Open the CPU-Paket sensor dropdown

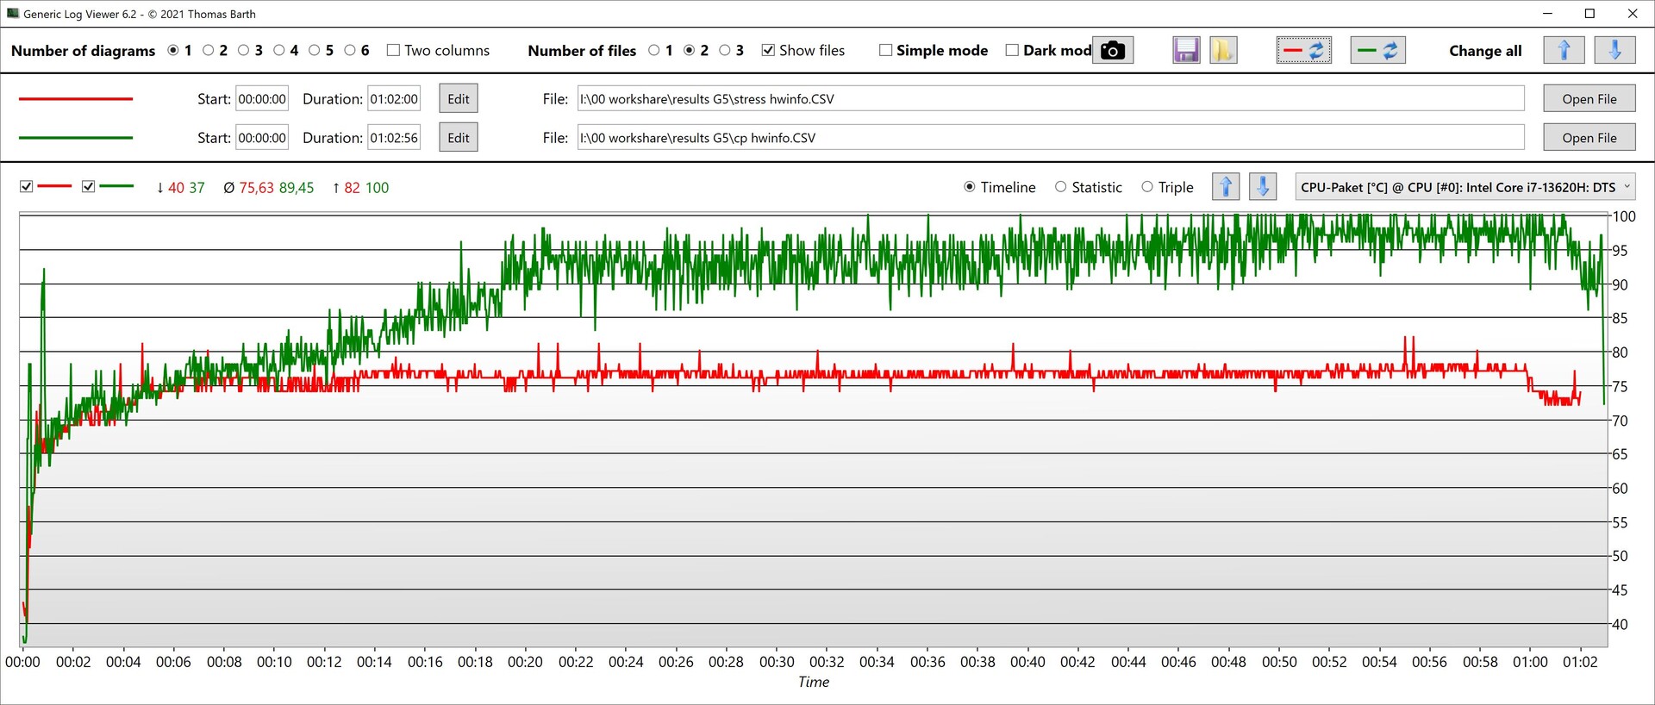tap(1465, 187)
